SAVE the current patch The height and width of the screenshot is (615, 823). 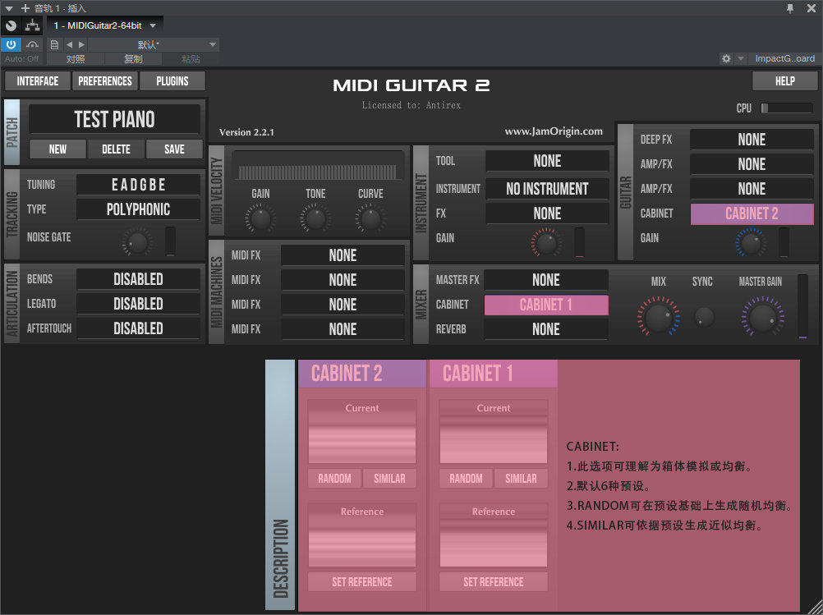(174, 149)
